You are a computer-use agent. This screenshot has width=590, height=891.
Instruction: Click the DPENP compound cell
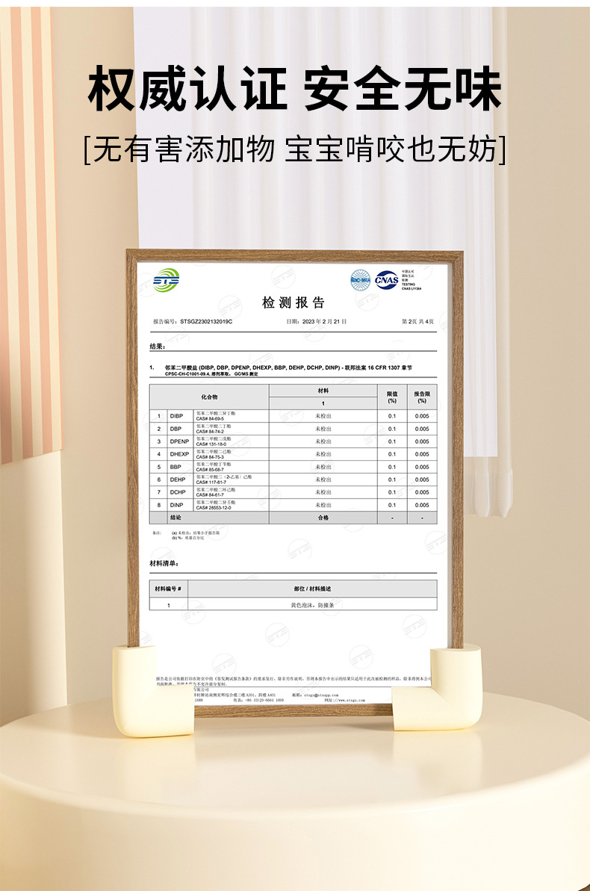179,441
